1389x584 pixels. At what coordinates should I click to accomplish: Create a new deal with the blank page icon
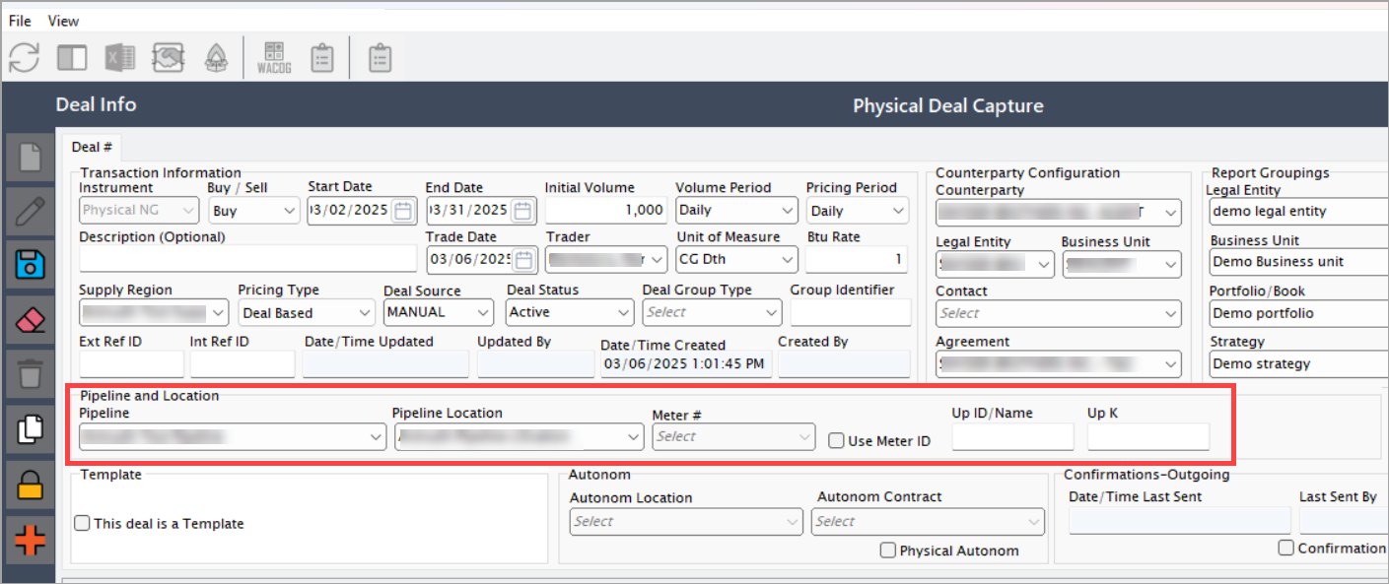click(31, 158)
